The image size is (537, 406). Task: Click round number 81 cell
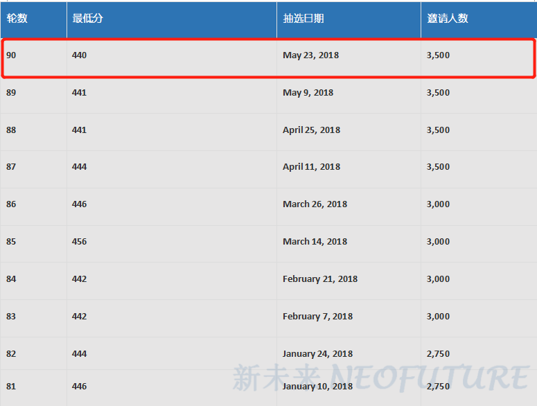click(12, 387)
